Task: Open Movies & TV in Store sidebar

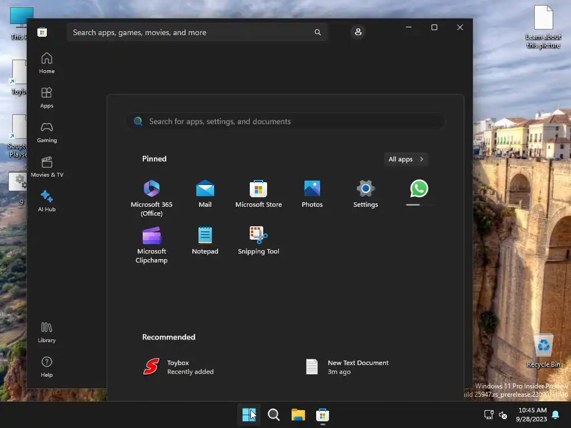Action: click(47, 167)
